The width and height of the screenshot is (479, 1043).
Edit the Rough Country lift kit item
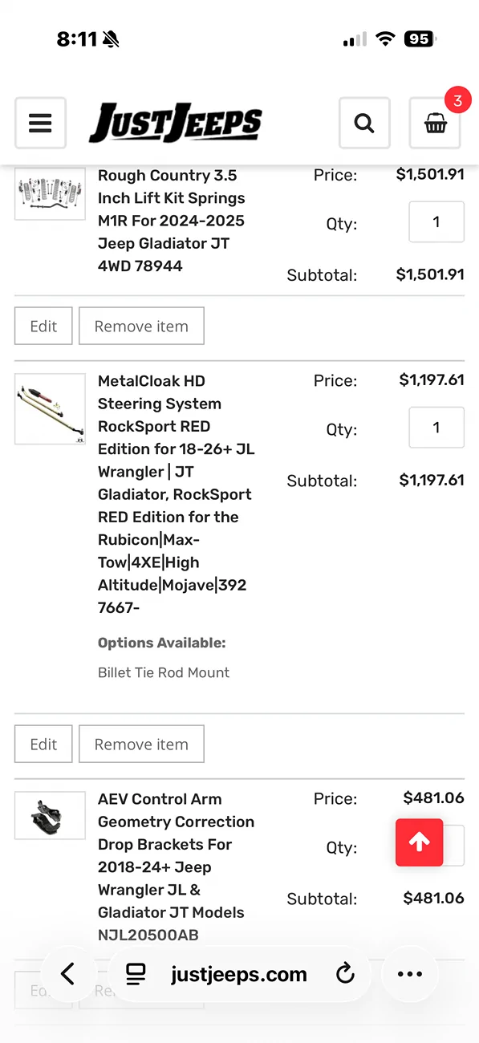[43, 326]
